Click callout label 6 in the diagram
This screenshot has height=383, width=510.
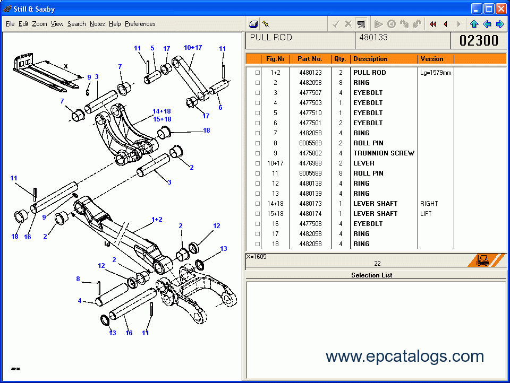220,108
